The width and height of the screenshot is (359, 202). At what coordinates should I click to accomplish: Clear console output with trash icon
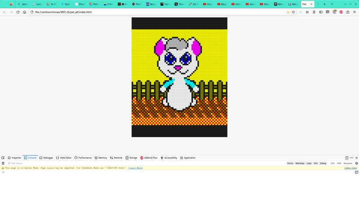(3, 163)
